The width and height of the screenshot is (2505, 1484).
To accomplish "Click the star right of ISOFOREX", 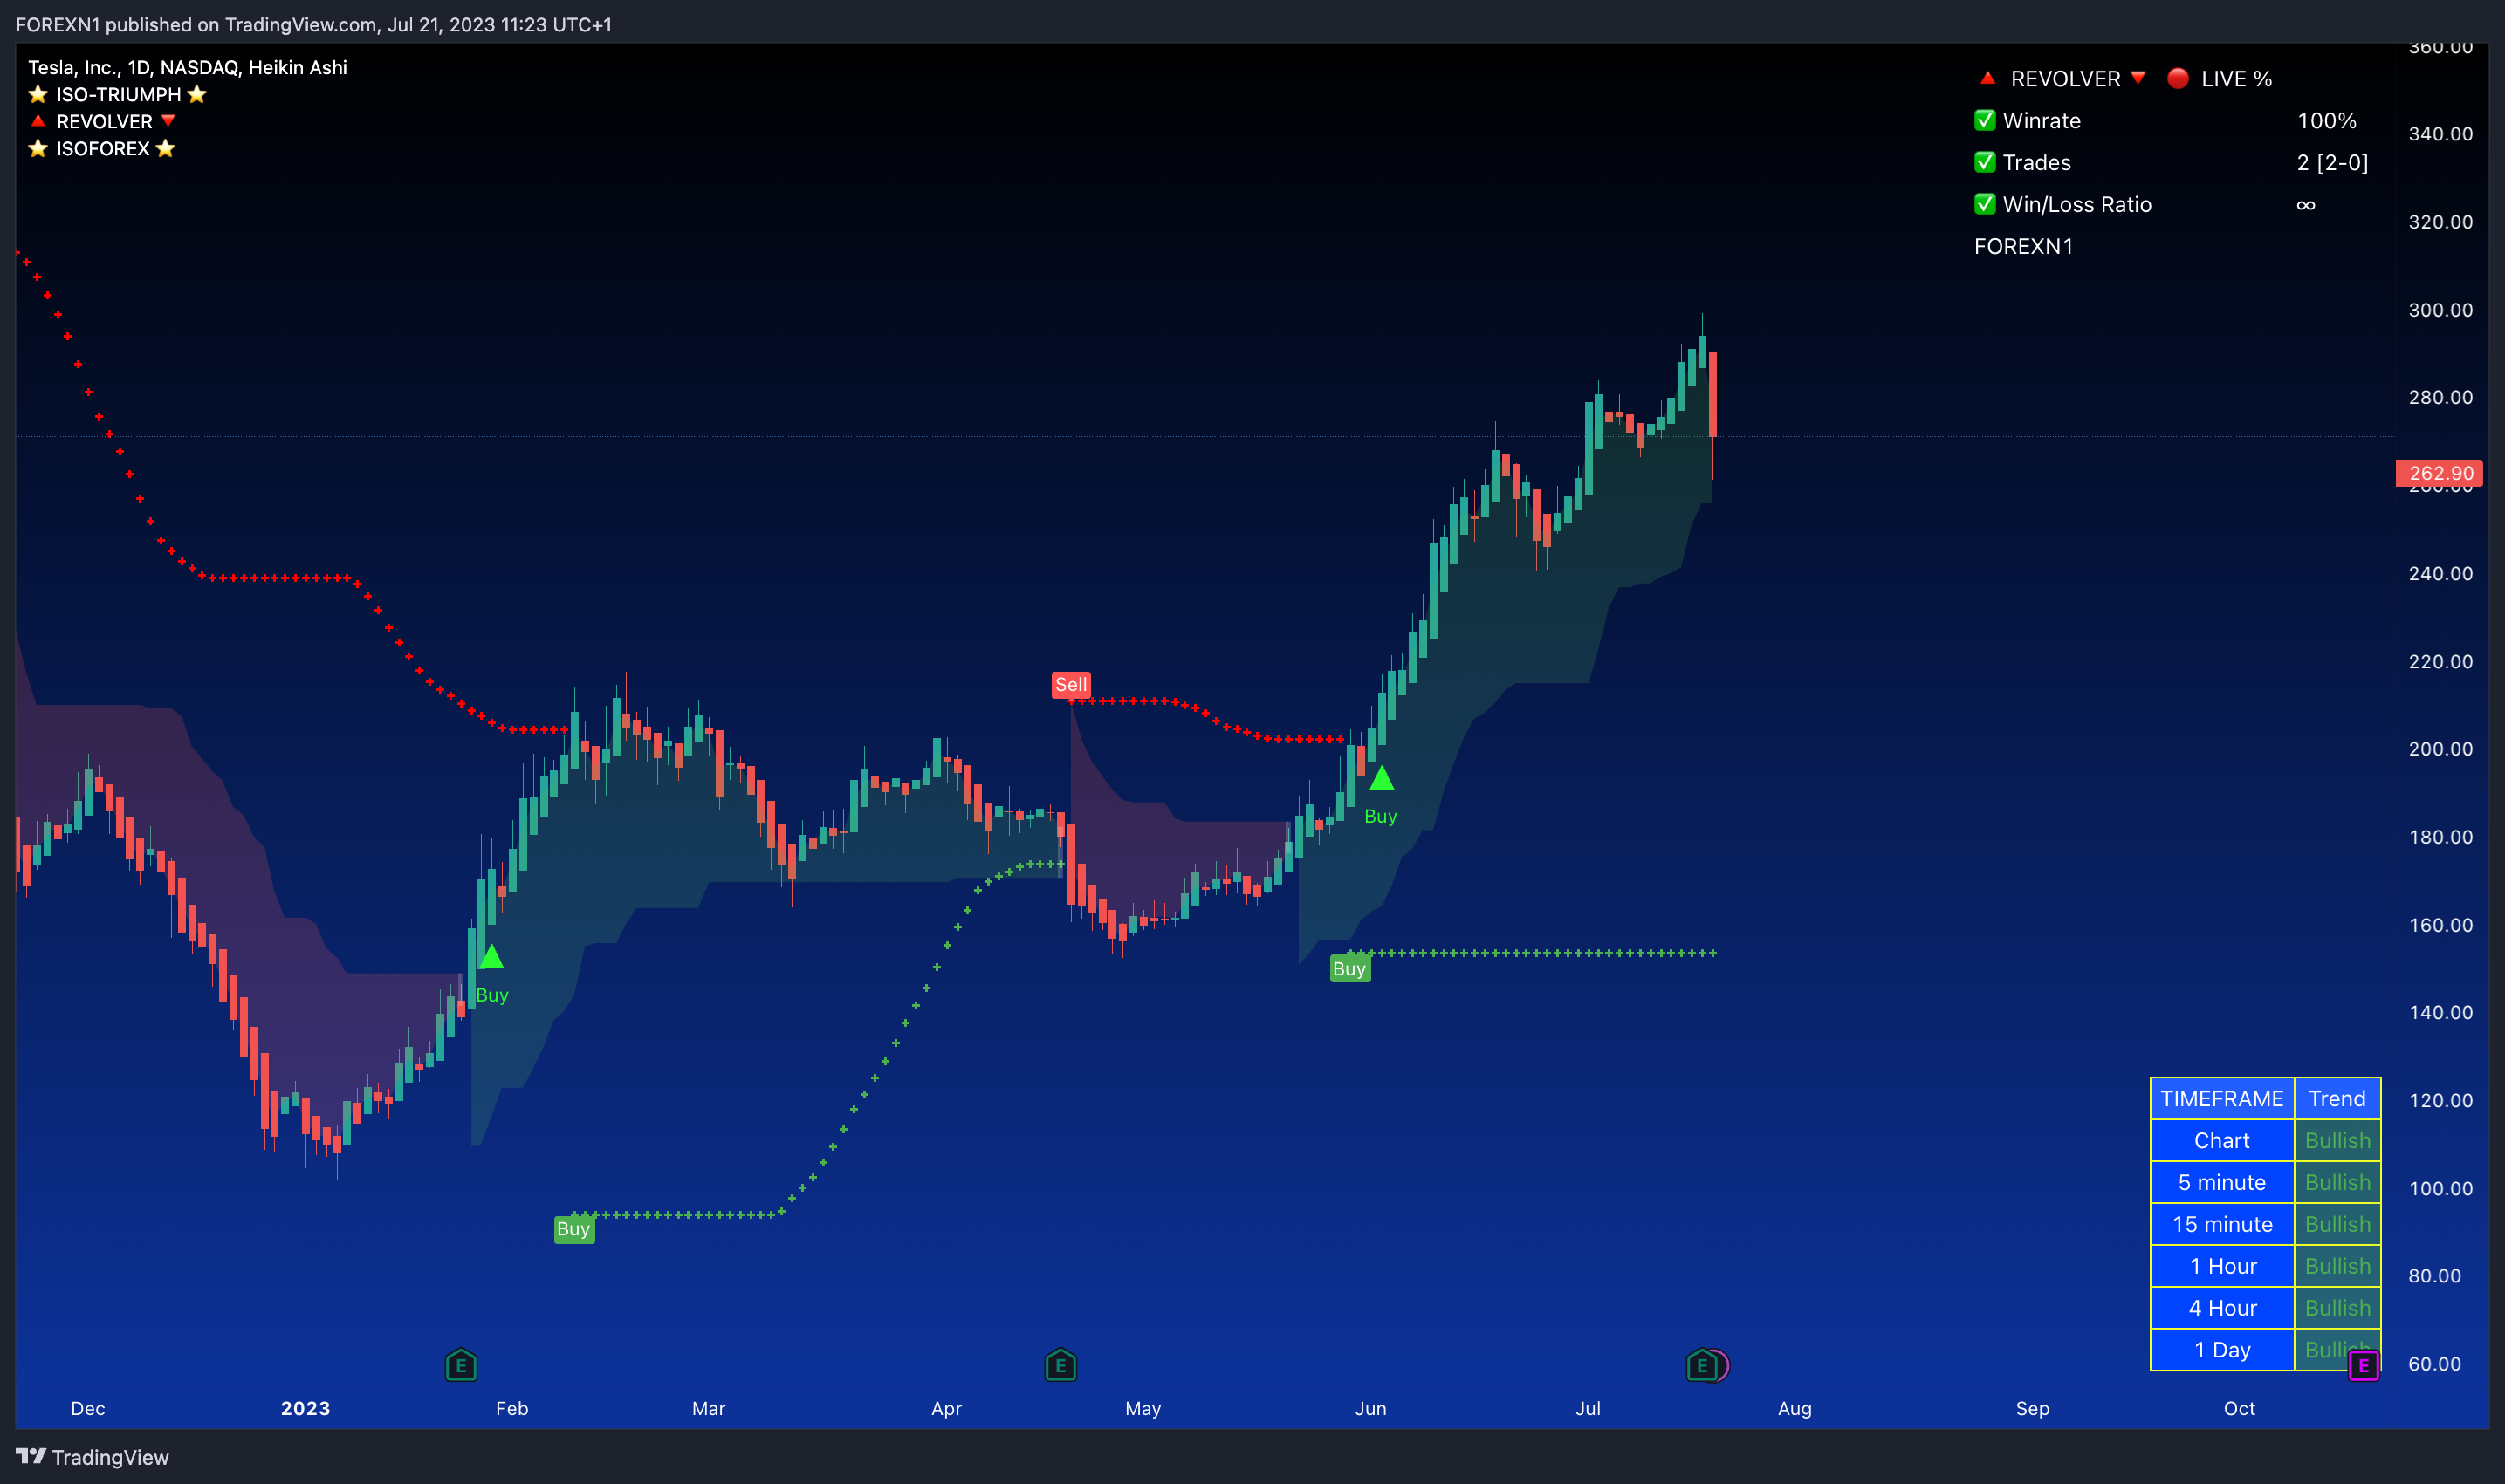I will (x=166, y=149).
